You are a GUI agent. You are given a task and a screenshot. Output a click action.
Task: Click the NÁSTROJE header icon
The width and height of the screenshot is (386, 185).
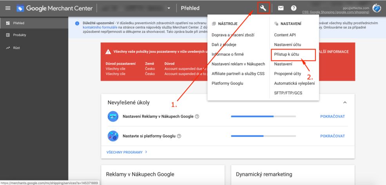pyautogui.click(x=214, y=24)
